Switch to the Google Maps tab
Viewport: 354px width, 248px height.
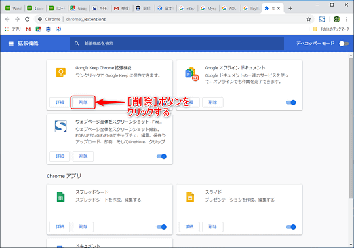[x=79, y=9]
